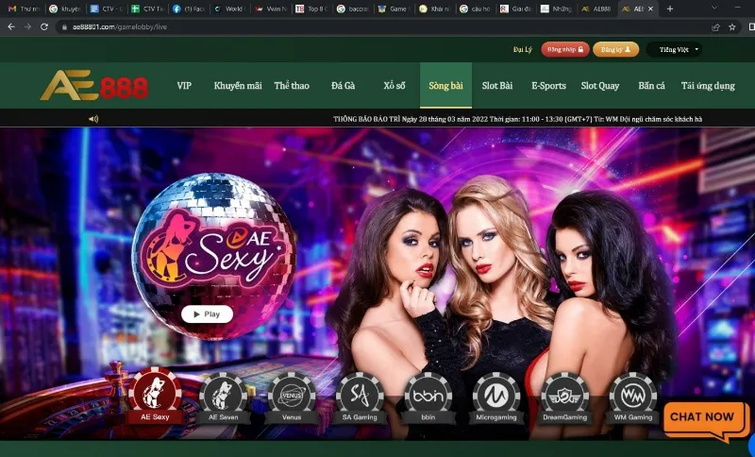Switch to the inactive AE888 browser tab
Screen dimensions: 755x457
coord(596,8)
